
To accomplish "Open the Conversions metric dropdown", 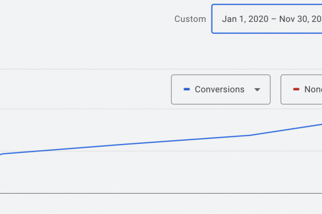I will pos(221,89).
